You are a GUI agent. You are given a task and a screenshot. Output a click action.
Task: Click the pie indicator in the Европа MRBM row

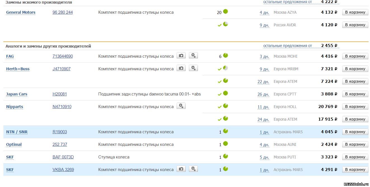coord(226,68)
